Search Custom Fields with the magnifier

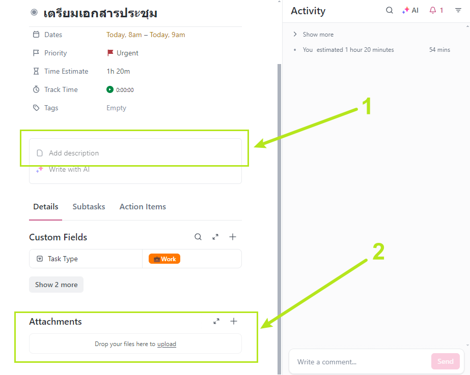click(198, 237)
